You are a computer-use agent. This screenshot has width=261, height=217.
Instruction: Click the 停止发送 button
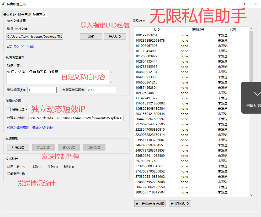(43, 147)
